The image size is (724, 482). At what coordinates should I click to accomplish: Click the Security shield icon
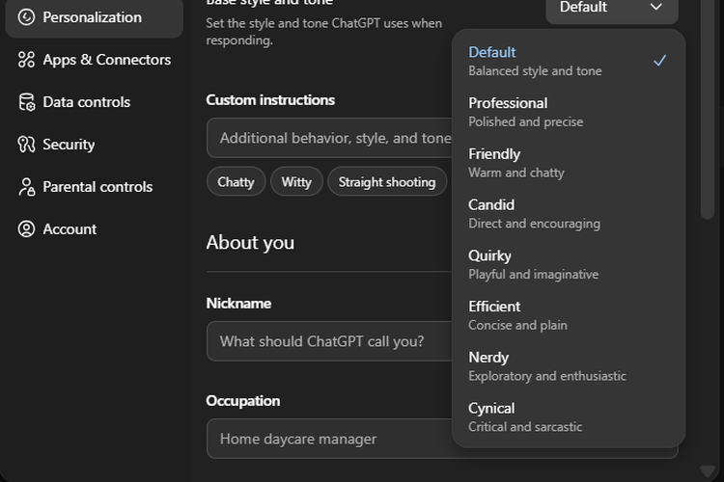click(x=26, y=145)
